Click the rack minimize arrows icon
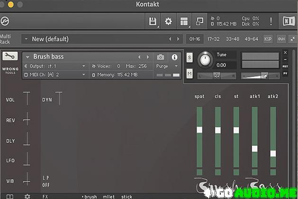This screenshot has width=298, height=199. (x=293, y=39)
